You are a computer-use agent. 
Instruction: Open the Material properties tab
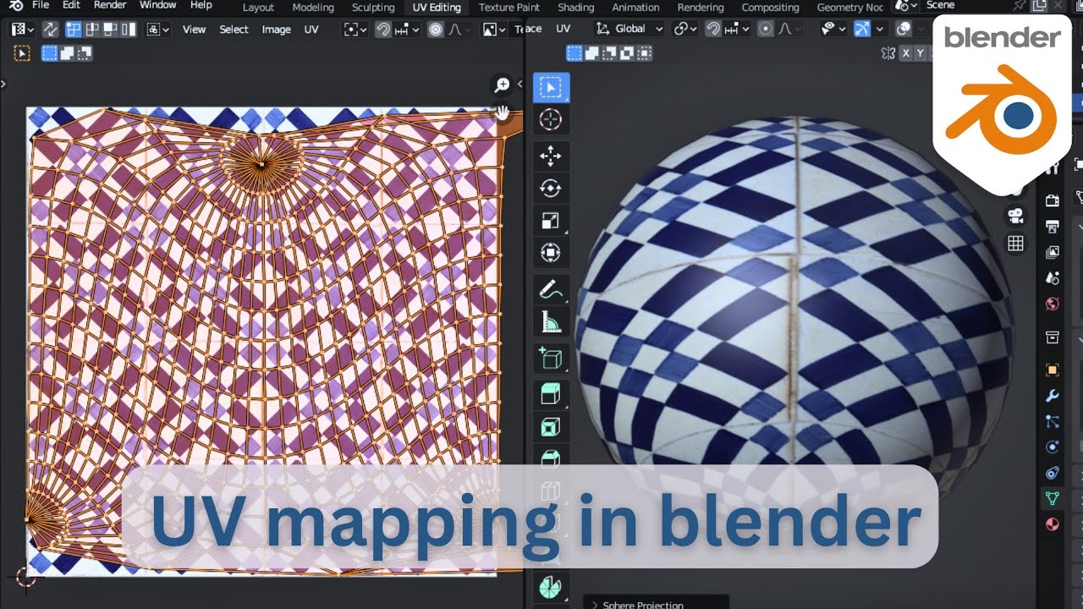point(1053,524)
